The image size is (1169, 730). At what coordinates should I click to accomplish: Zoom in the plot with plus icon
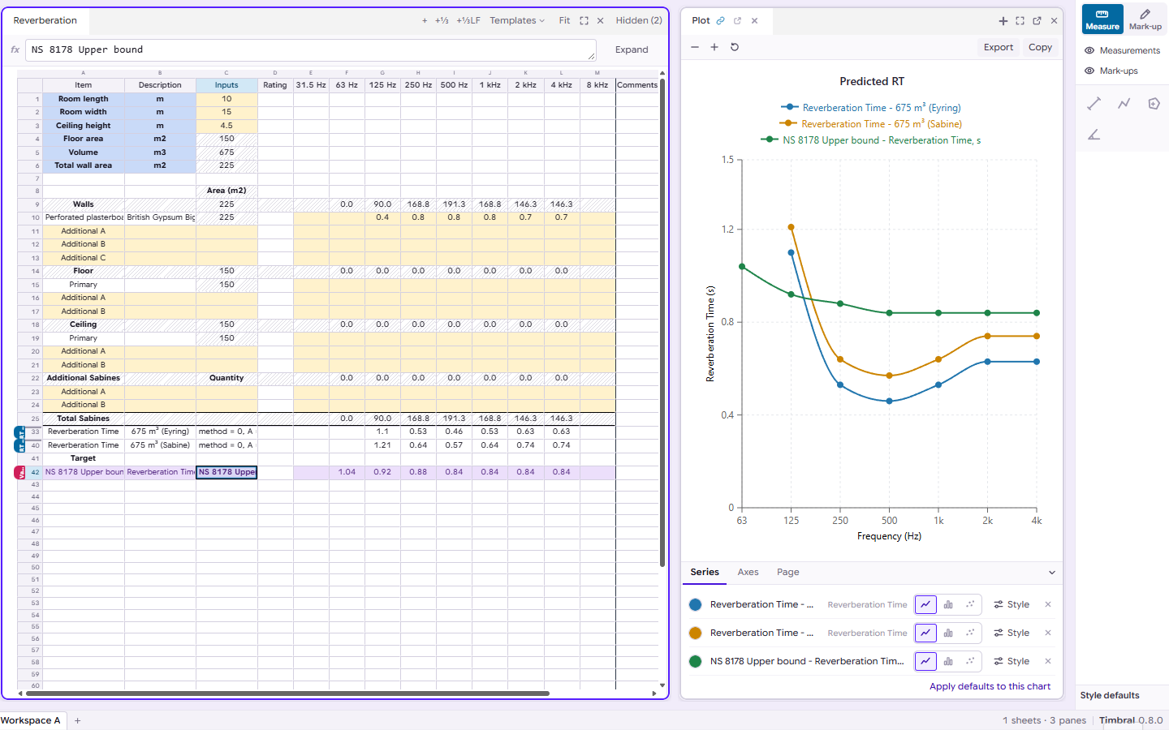(714, 47)
